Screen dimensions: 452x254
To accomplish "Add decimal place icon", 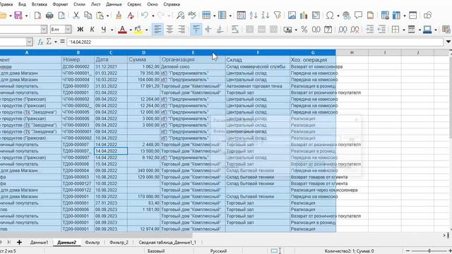I will pos(343,30).
